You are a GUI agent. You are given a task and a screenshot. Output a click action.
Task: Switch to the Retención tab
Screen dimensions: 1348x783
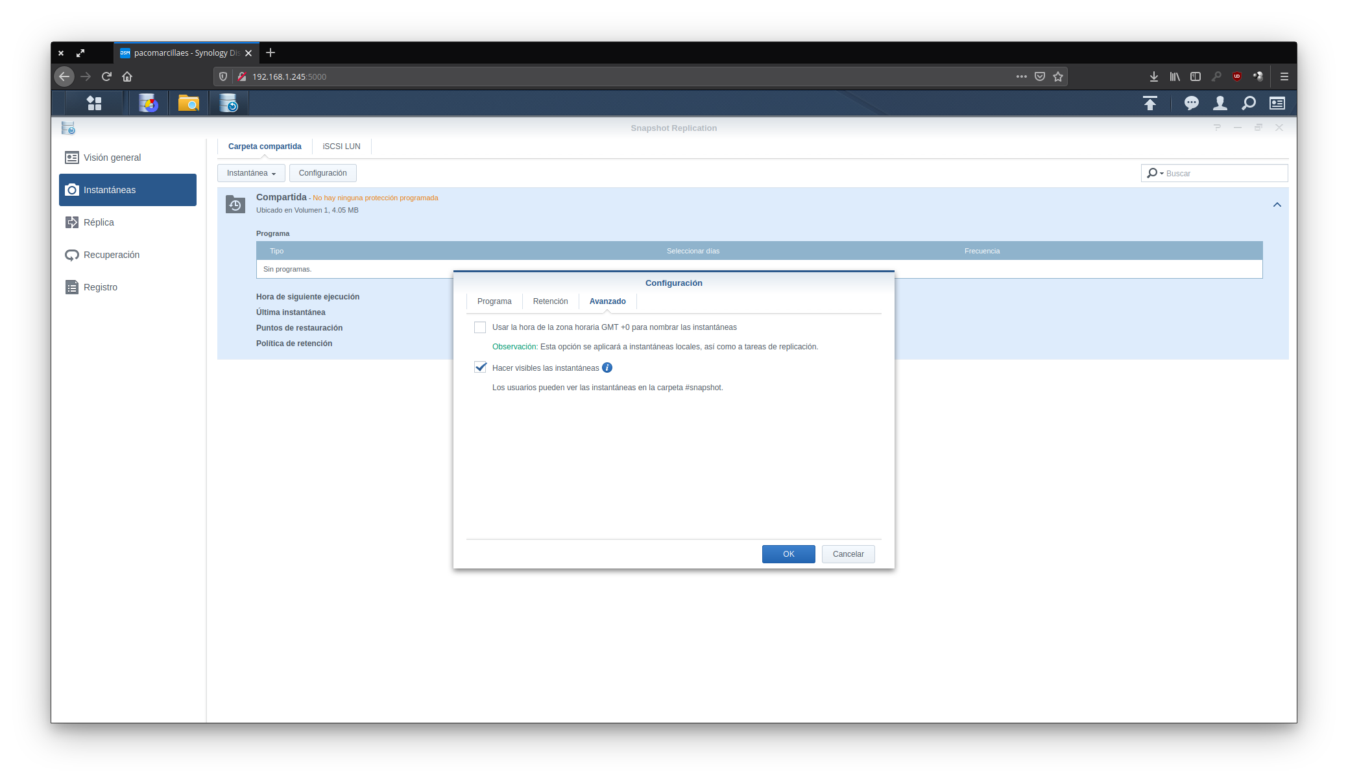point(550,301)
